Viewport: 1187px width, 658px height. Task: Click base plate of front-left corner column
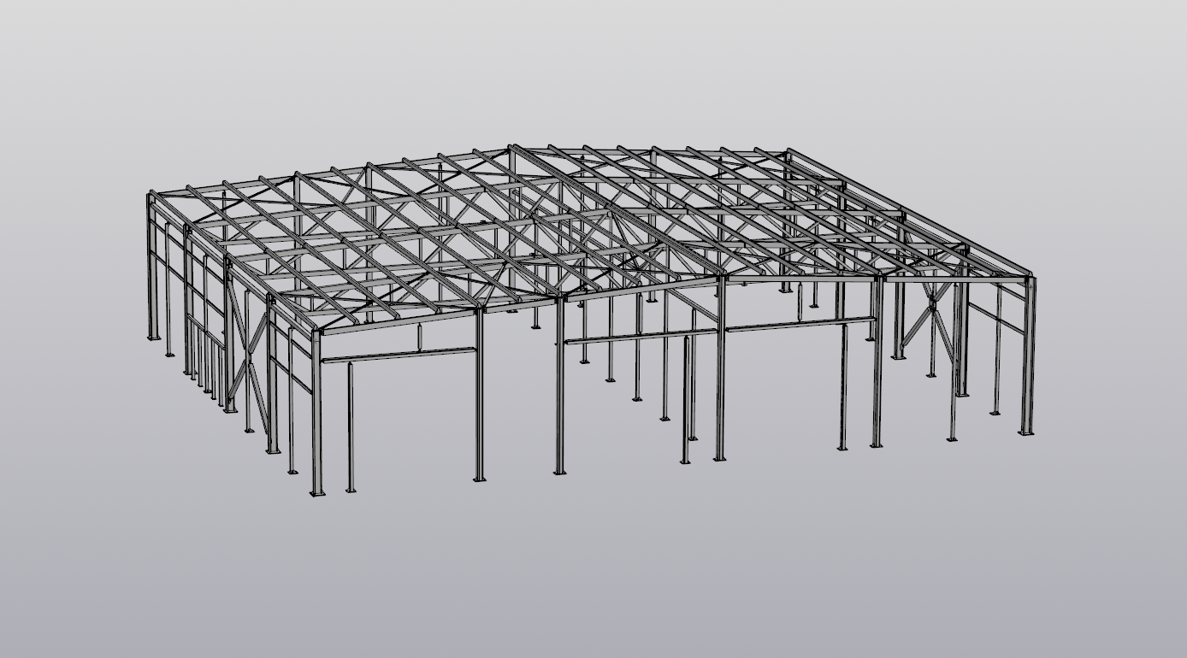pyautogui.click(x=317, y=493)
